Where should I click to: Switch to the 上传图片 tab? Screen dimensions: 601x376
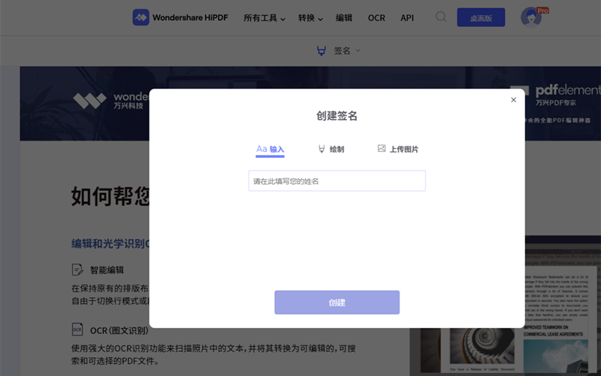click(x=398, y=149)
